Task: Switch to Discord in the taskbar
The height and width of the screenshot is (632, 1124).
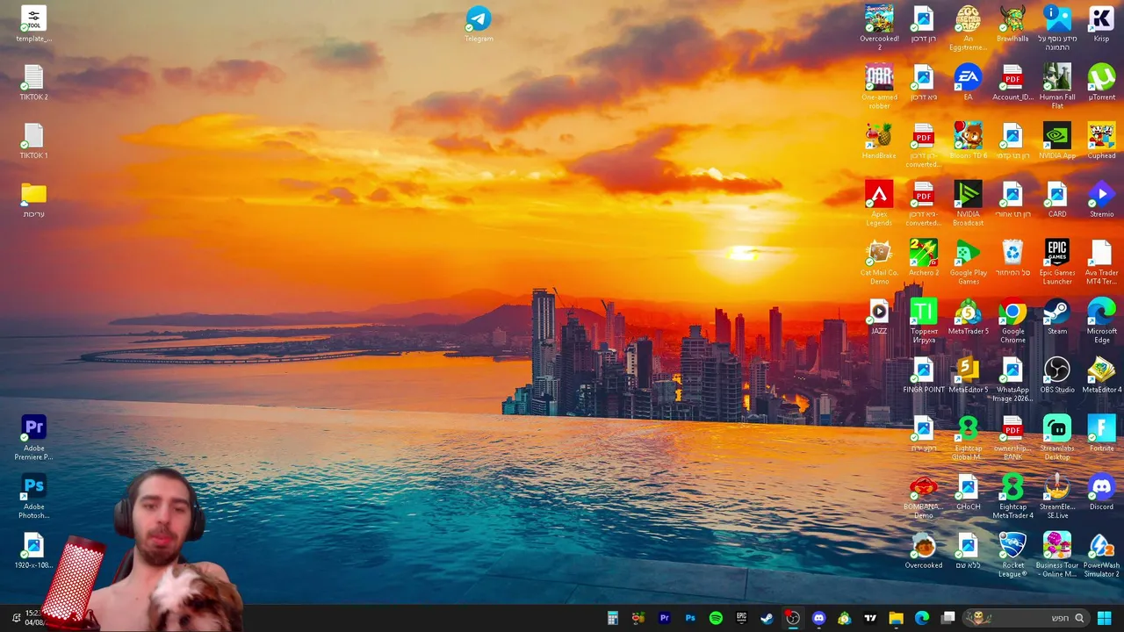Action: point(818,618)
